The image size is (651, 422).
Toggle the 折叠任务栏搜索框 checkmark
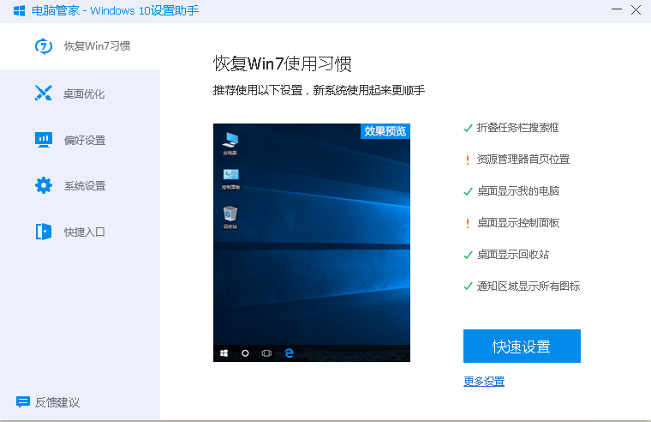tap(468, 128)
